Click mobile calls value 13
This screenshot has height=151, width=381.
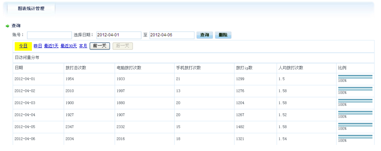coord(178,91)
